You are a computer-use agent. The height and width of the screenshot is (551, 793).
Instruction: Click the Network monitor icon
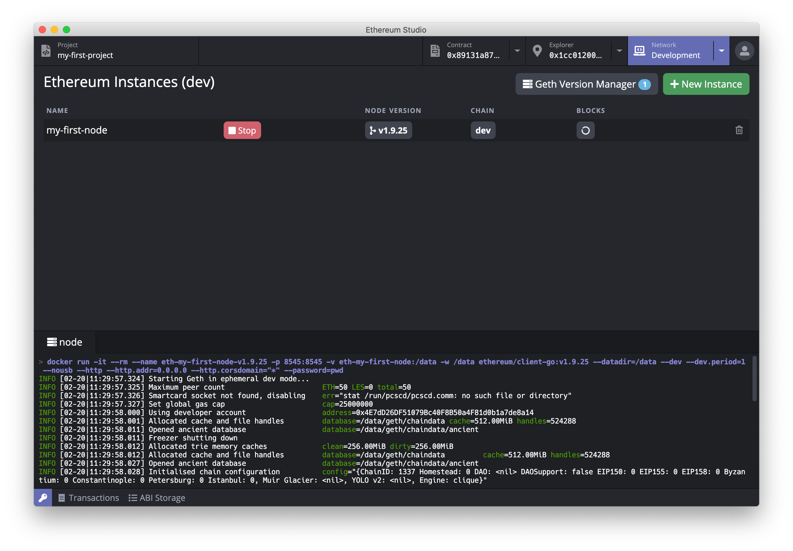[639, 50]
